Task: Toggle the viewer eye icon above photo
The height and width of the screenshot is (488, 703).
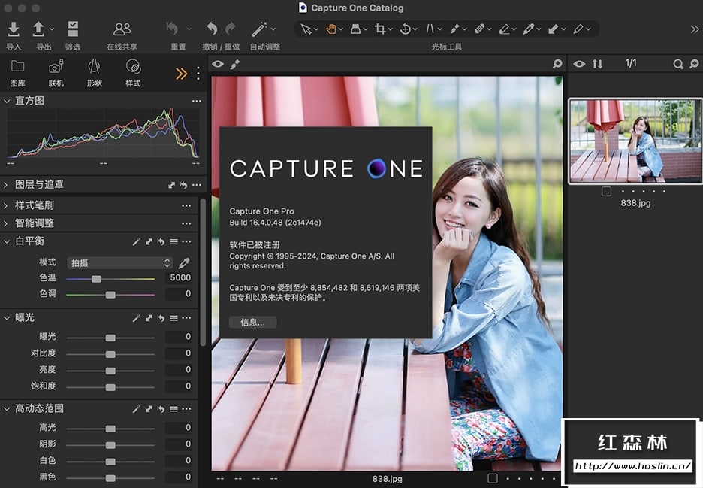Action: point(218,65)
